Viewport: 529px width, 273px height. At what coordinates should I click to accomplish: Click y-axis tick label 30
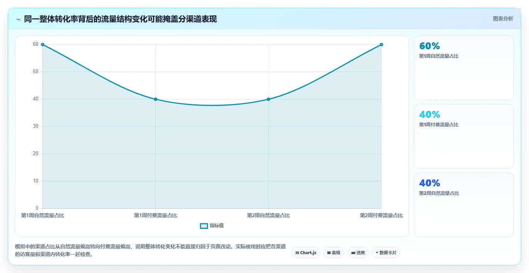(35, 126)
